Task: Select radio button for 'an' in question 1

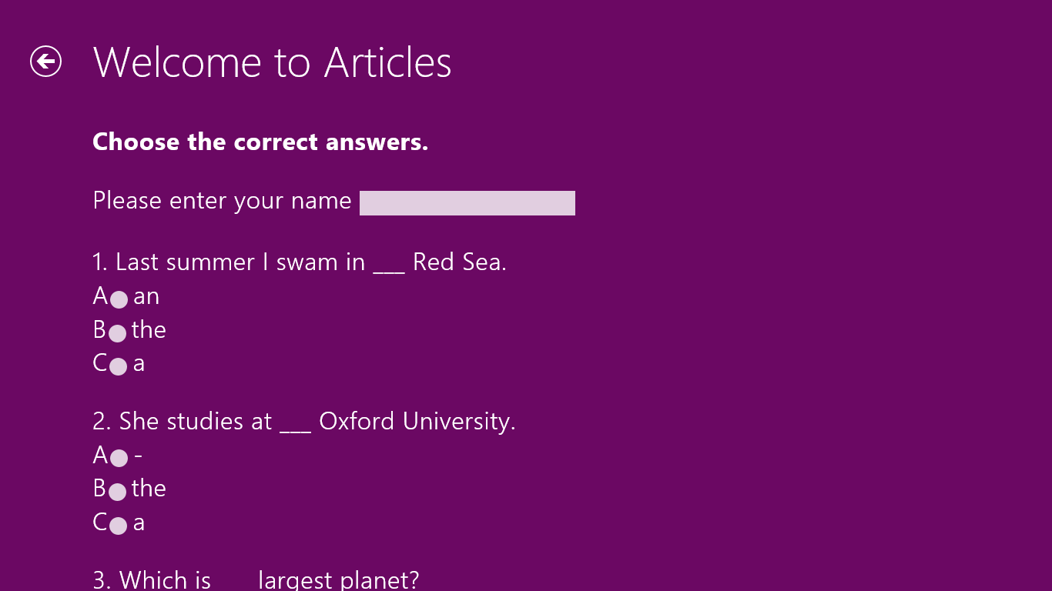Action: [119, 299]
